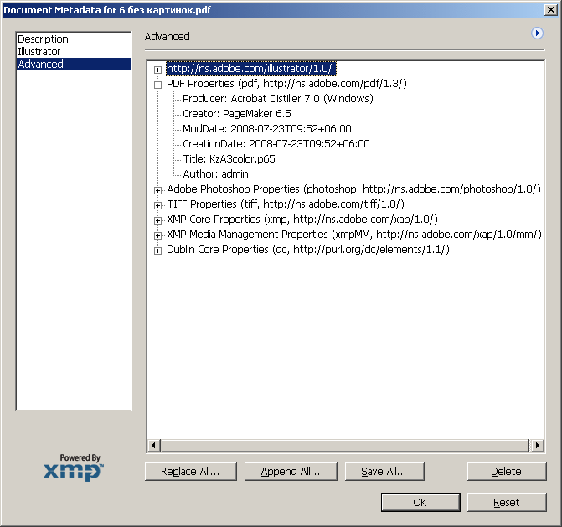This screenshot has height=527, width=562.
Task: Select the Illustrator category
Action: tap(74, 51)
